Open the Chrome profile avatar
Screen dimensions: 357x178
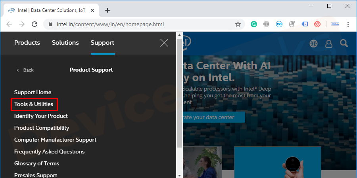[335, 24]
